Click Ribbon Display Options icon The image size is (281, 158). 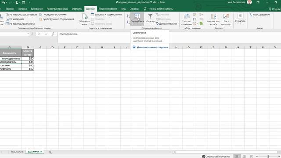[258, 2]
